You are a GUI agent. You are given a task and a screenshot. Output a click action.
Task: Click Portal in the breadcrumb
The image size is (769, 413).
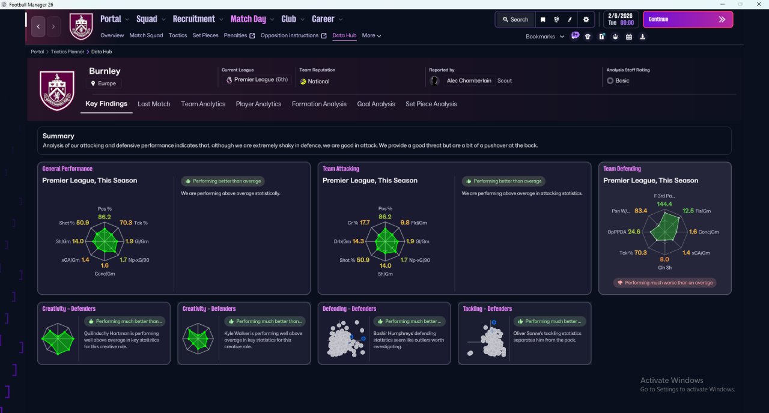pos(37,52)
